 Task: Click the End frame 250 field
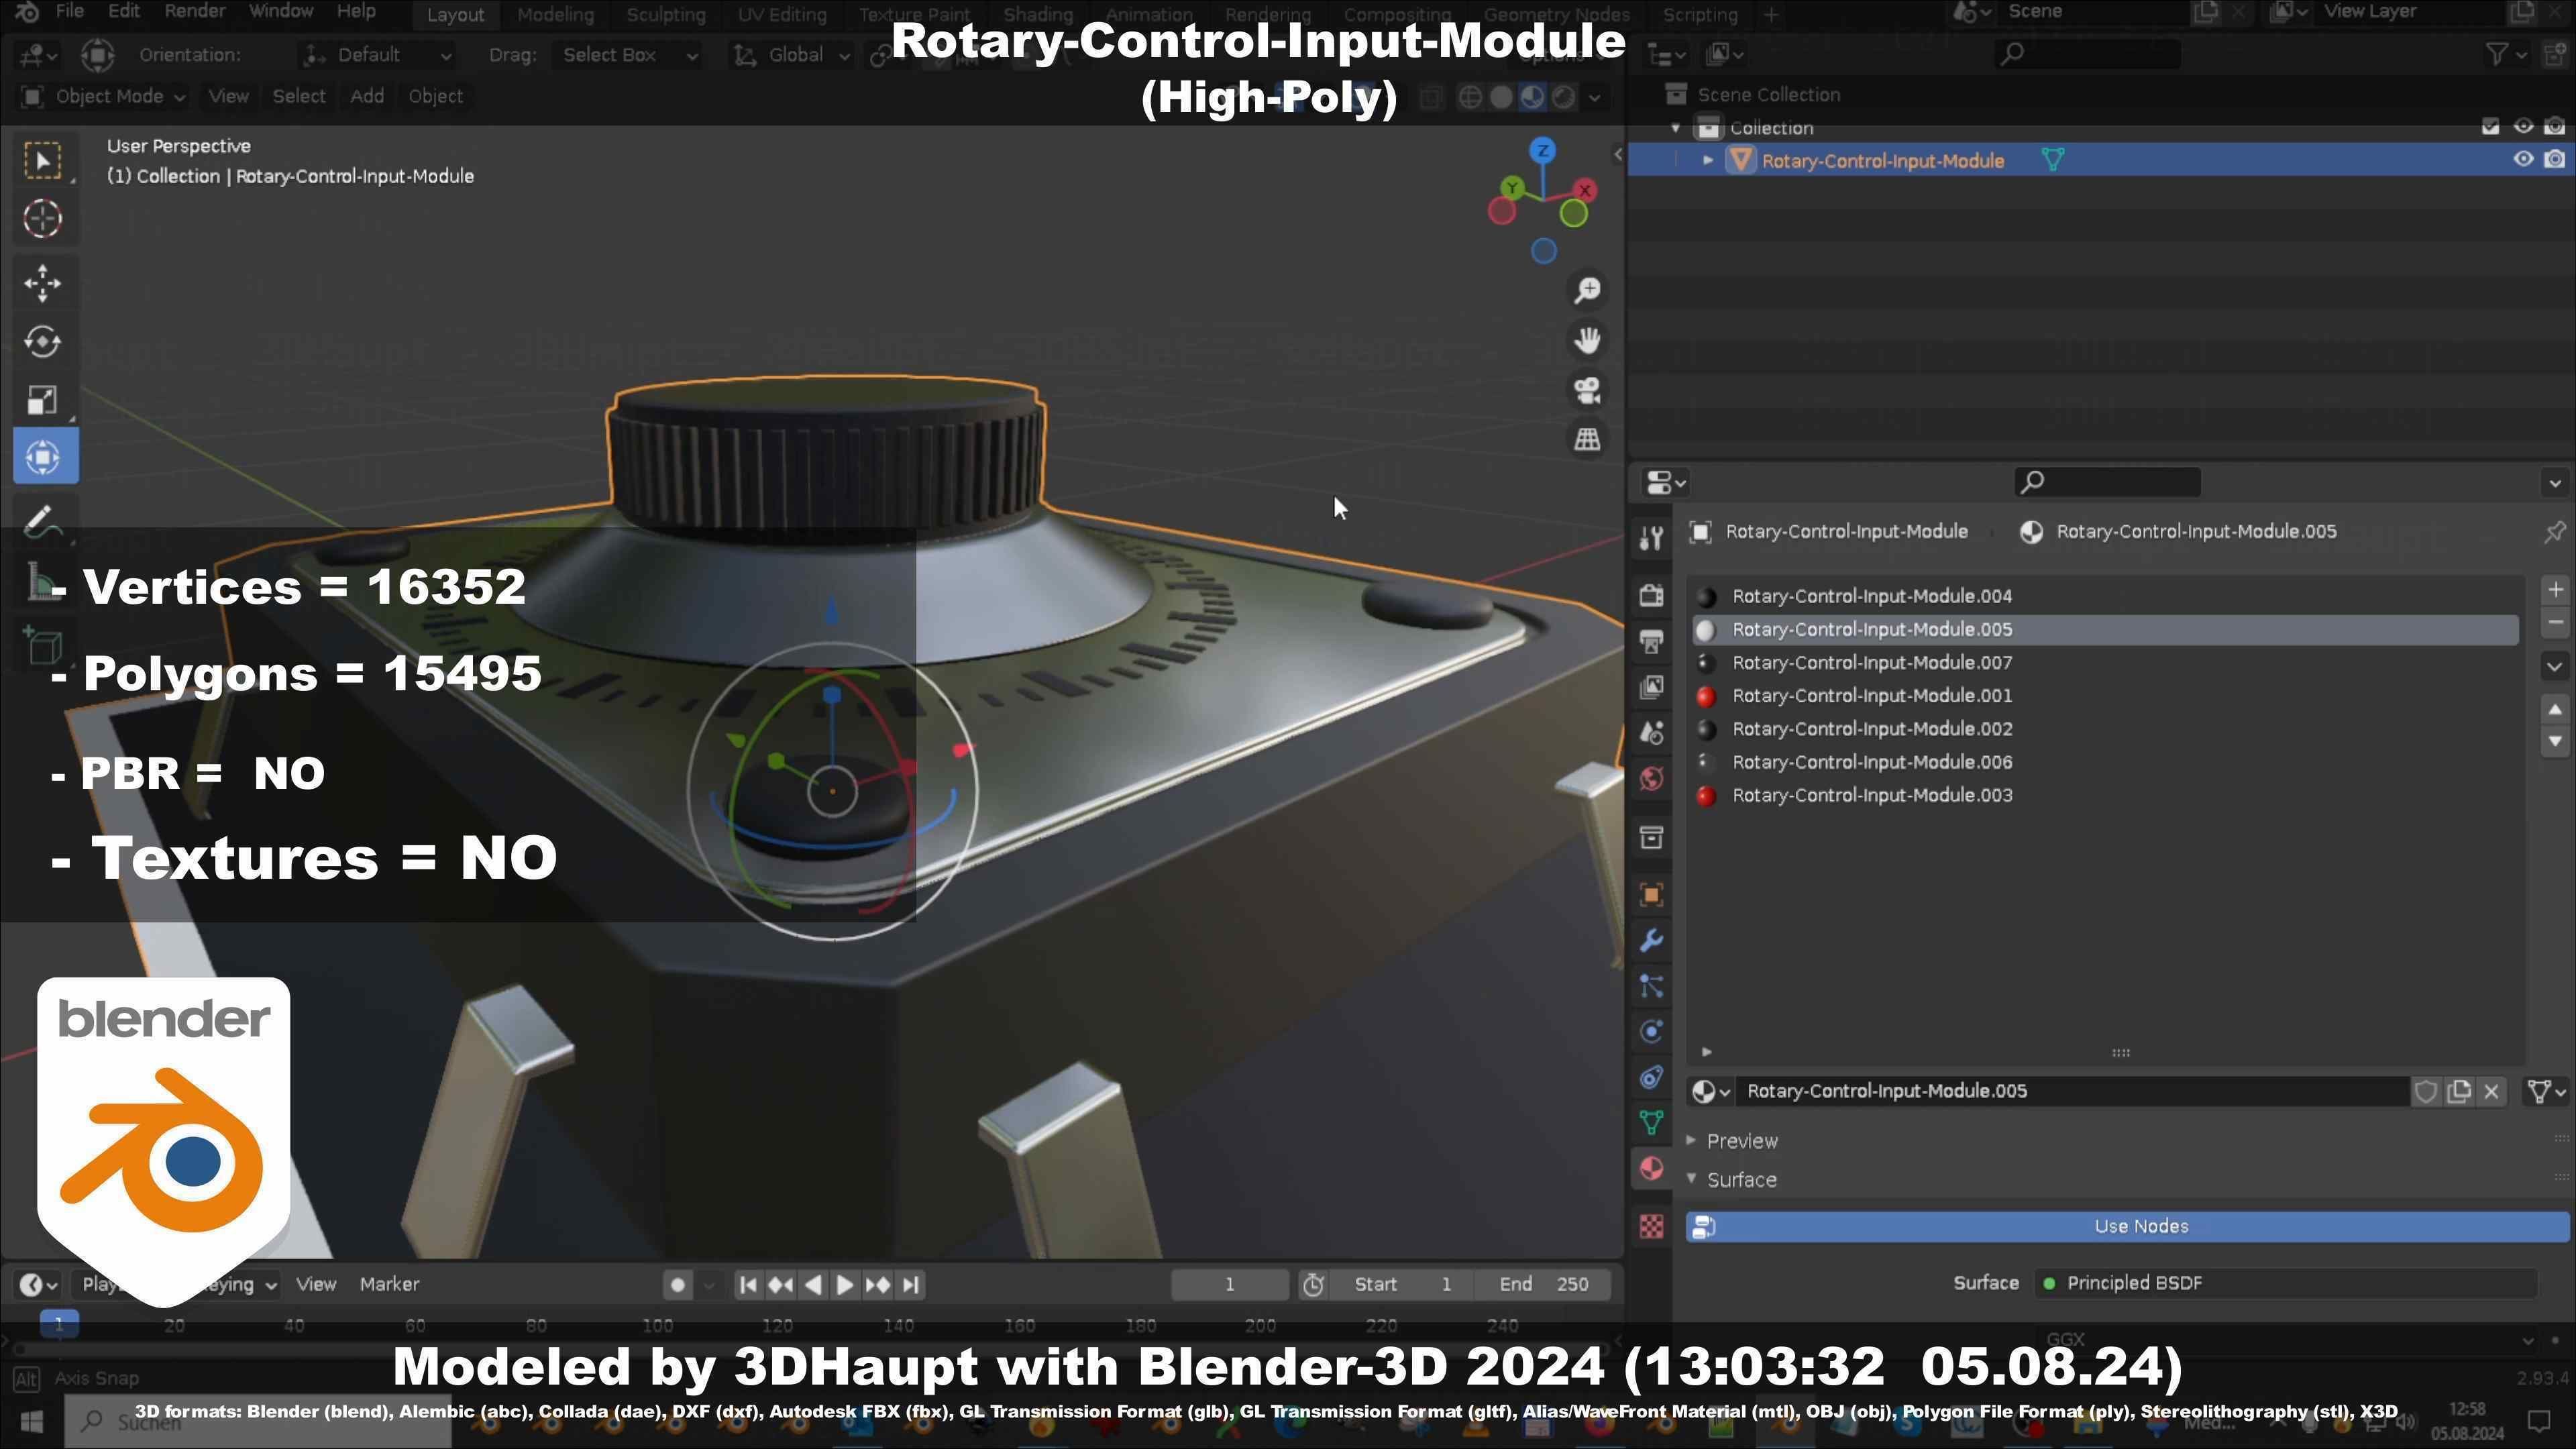tap(1543, 1285)
